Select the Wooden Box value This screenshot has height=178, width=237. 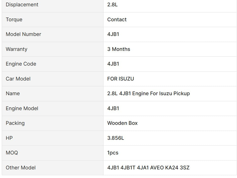pyautogui.click(x=122, y=123)
